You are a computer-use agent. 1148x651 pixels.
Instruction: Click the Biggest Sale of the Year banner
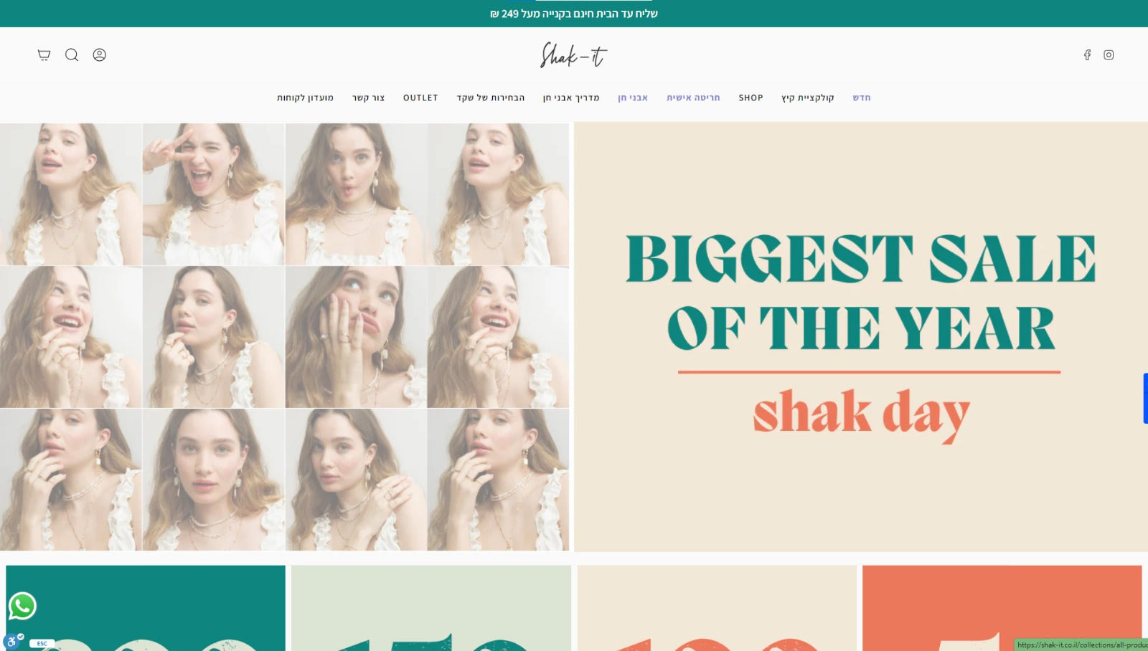pos(861,337)
